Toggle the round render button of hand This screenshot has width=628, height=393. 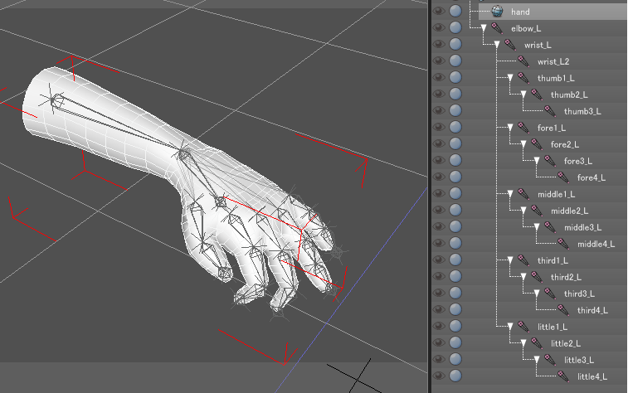point(455,11)
